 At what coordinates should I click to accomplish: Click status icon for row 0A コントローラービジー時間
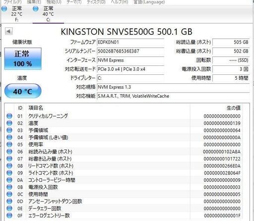9,180
